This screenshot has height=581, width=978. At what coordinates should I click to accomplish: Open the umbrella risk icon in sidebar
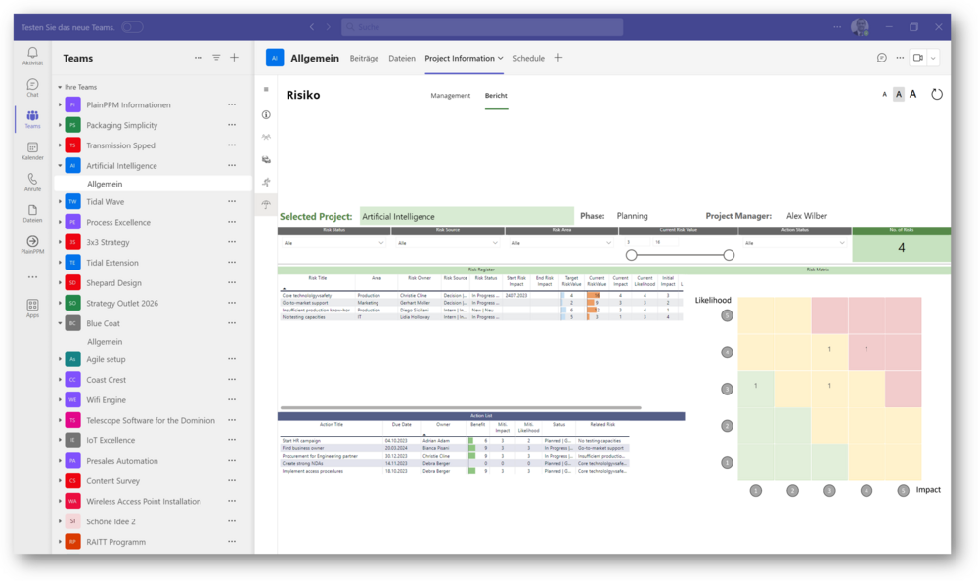pos(266,204)
